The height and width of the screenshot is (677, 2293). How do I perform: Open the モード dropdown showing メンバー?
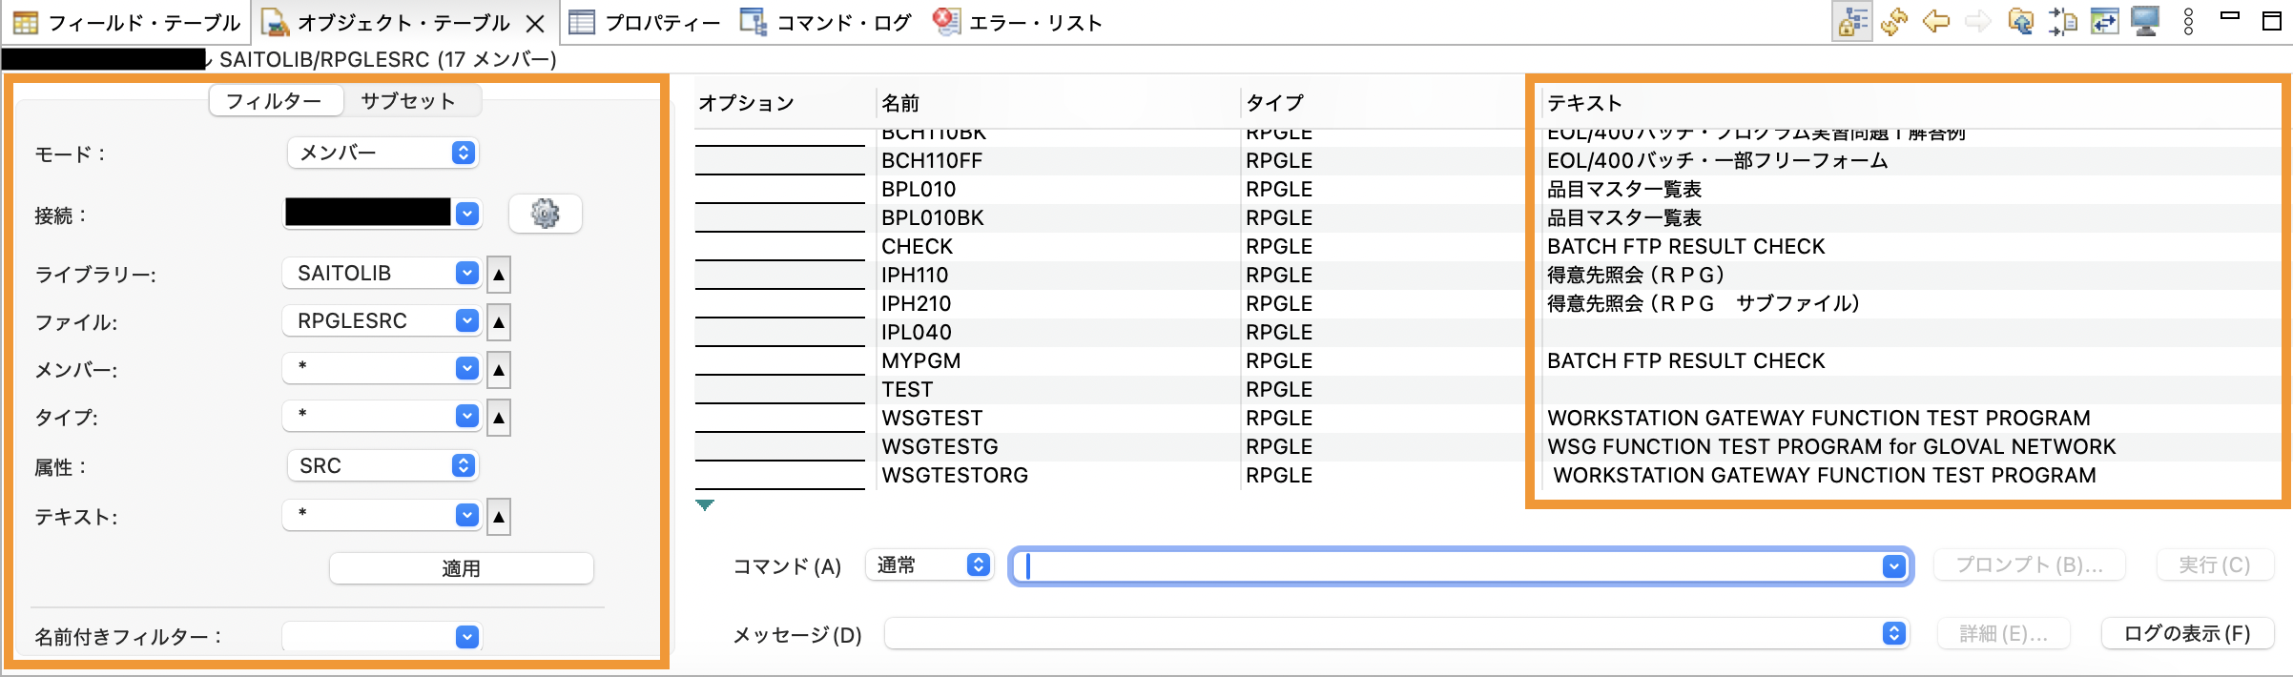[382, 153]
